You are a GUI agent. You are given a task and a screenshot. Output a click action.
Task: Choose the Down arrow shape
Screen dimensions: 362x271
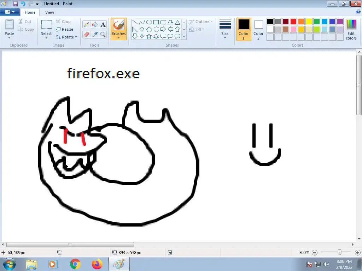click(x=135, y=36)
